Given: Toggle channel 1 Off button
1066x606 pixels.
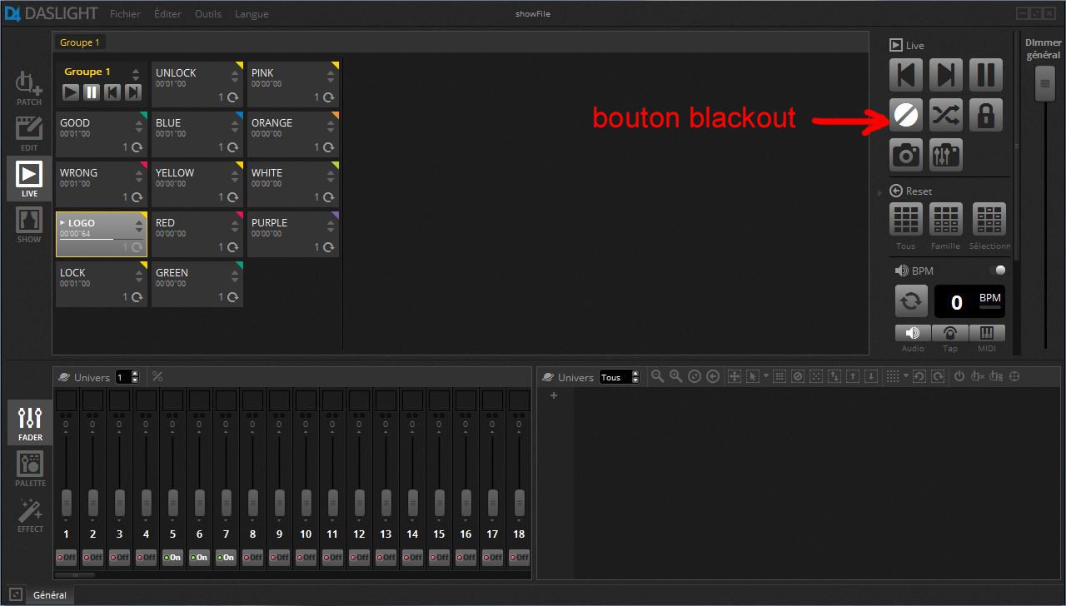Looking at the screenshot, I should [x=66, y=557].
